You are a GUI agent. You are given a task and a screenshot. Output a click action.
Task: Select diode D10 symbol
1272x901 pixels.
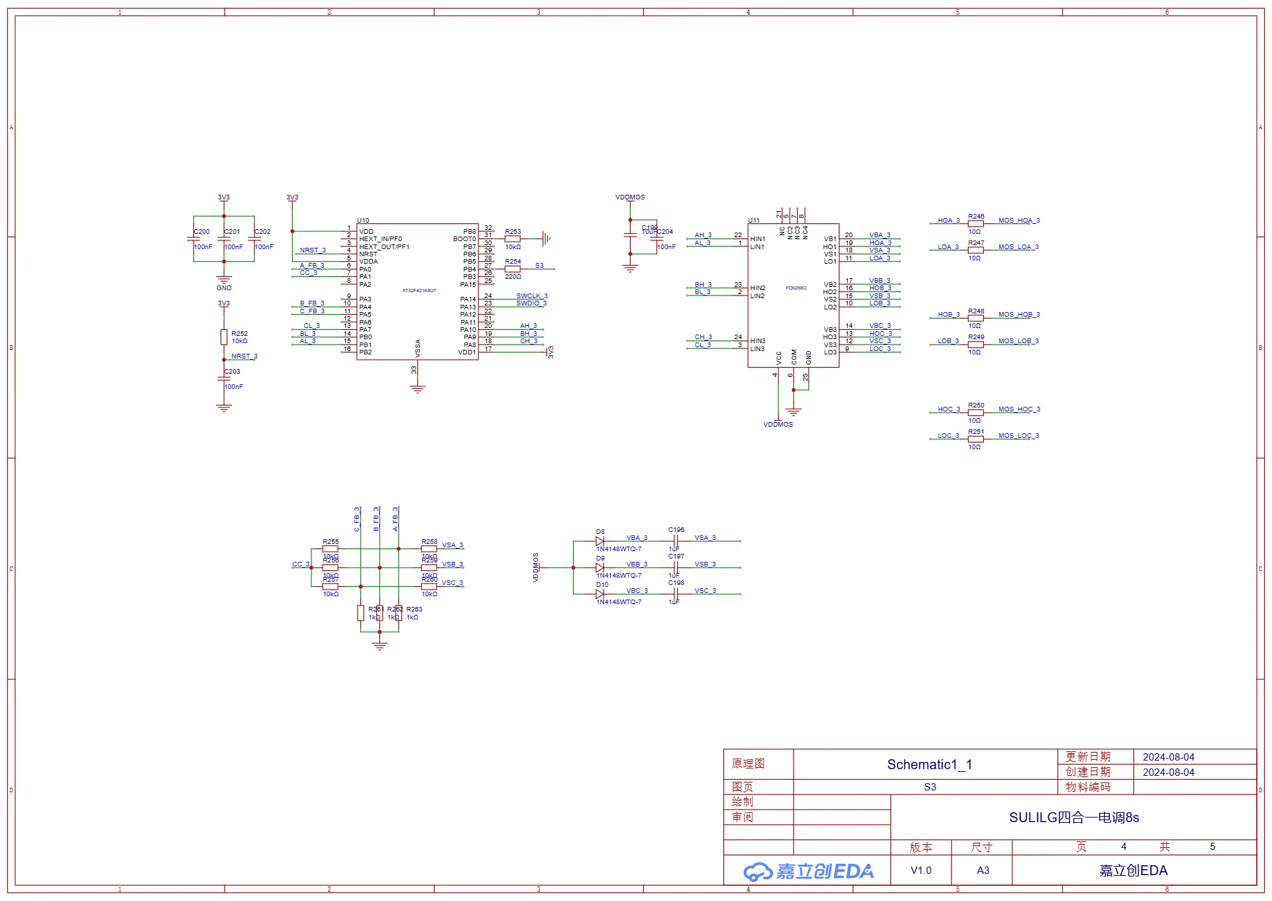click(x=600, y=594)
